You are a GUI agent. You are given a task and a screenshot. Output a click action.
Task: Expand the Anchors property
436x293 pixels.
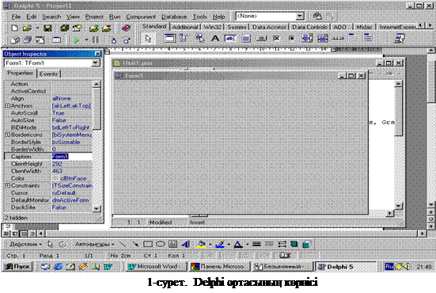[x=7, y=106]
